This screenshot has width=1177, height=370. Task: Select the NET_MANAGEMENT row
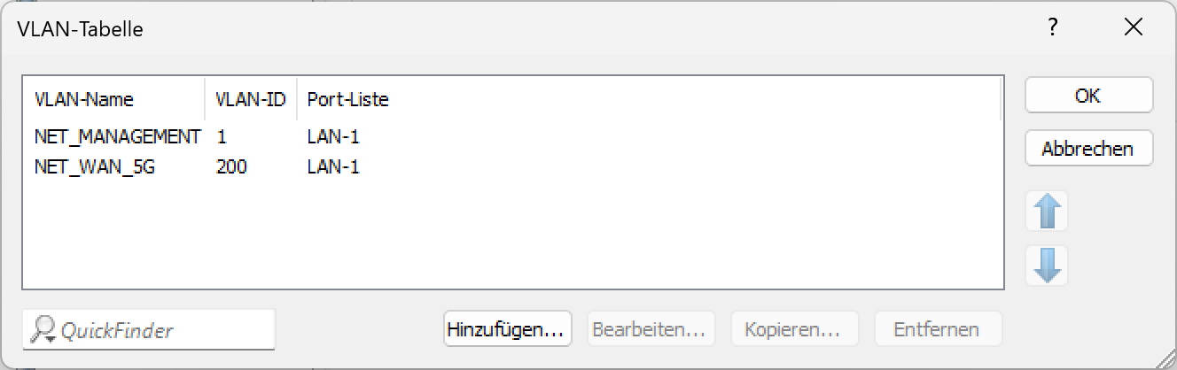[117, 137]
